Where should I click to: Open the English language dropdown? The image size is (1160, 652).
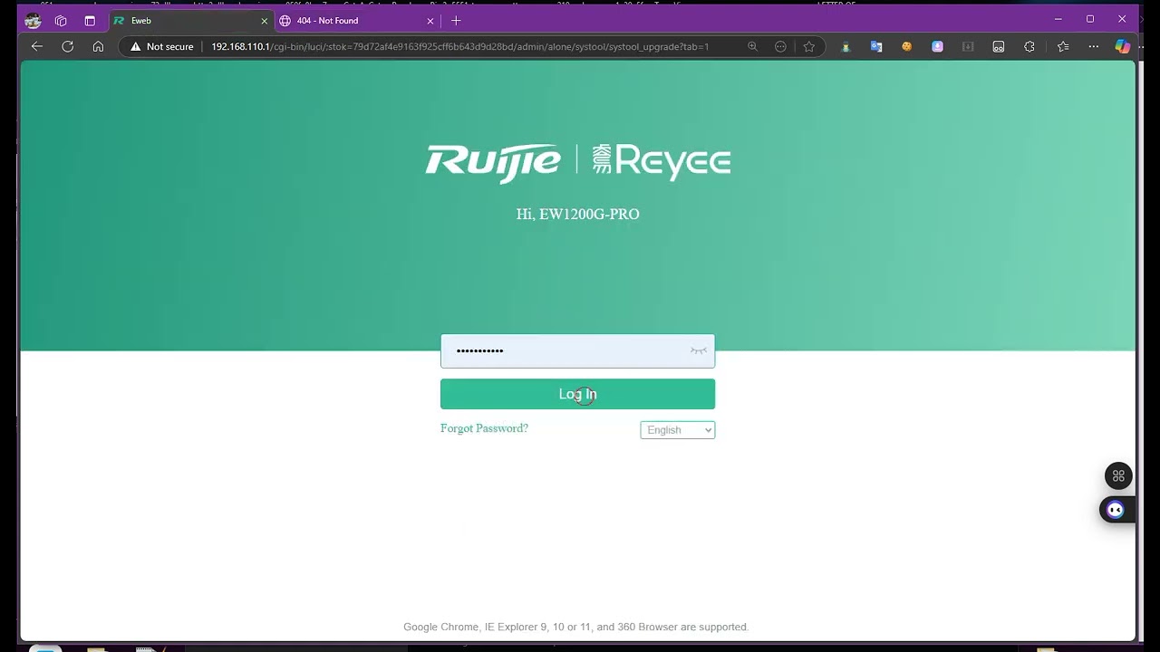point(678,430)
